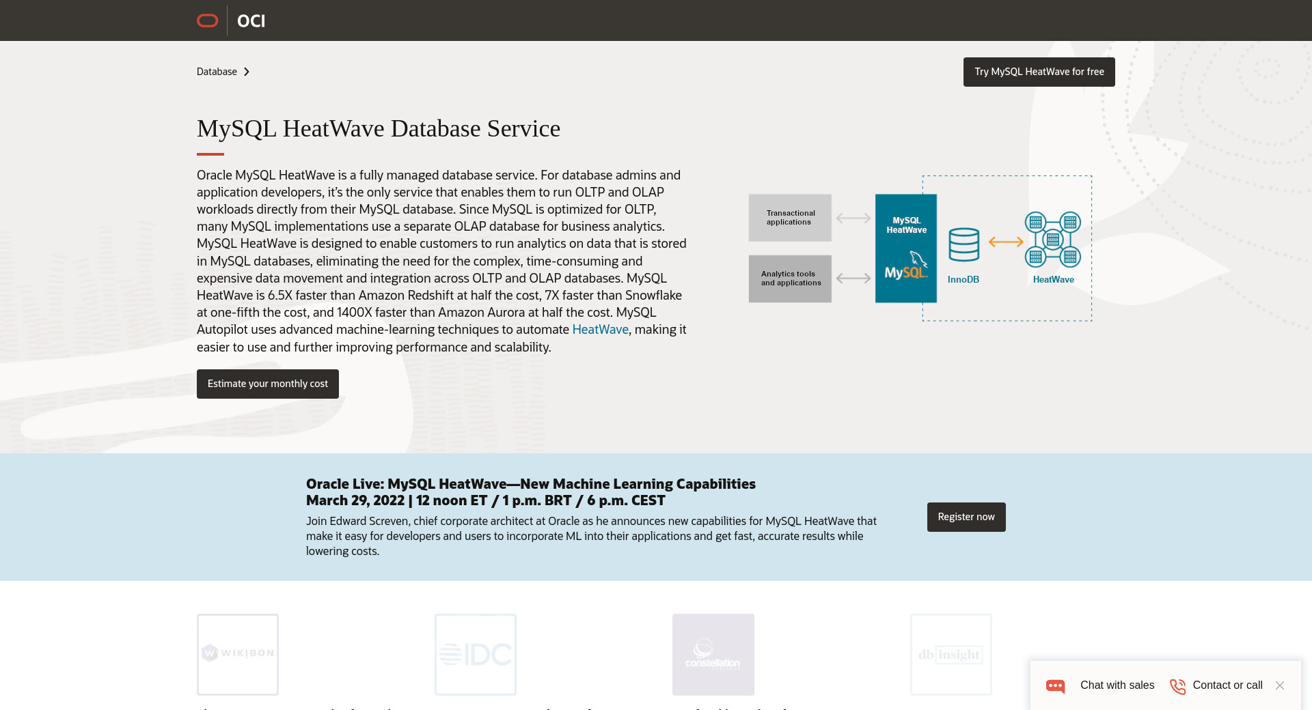The height and width of the screenshot is (710, 1312).
Task: Select the Analytics tools and applications box
Action: point(790,279)
